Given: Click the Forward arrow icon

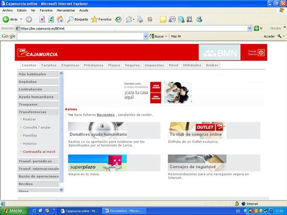Looking at the screenshot, I should (x=29, y=19).
